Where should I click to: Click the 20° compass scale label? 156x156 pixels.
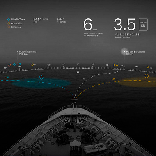tap(107, 65)
